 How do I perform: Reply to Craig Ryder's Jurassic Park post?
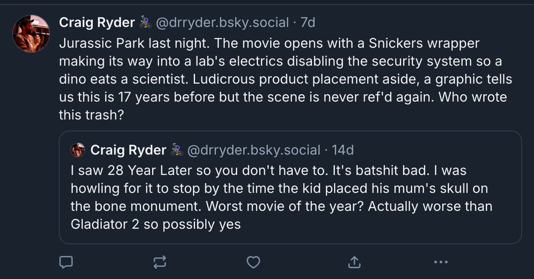(x=66, y=261)
